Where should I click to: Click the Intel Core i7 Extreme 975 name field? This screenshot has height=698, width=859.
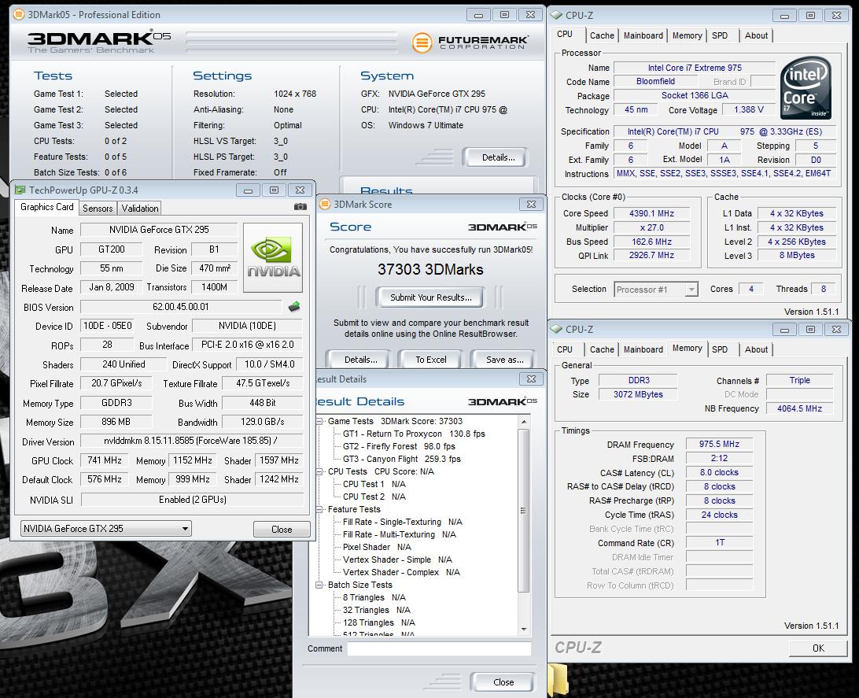pos(695,68)
